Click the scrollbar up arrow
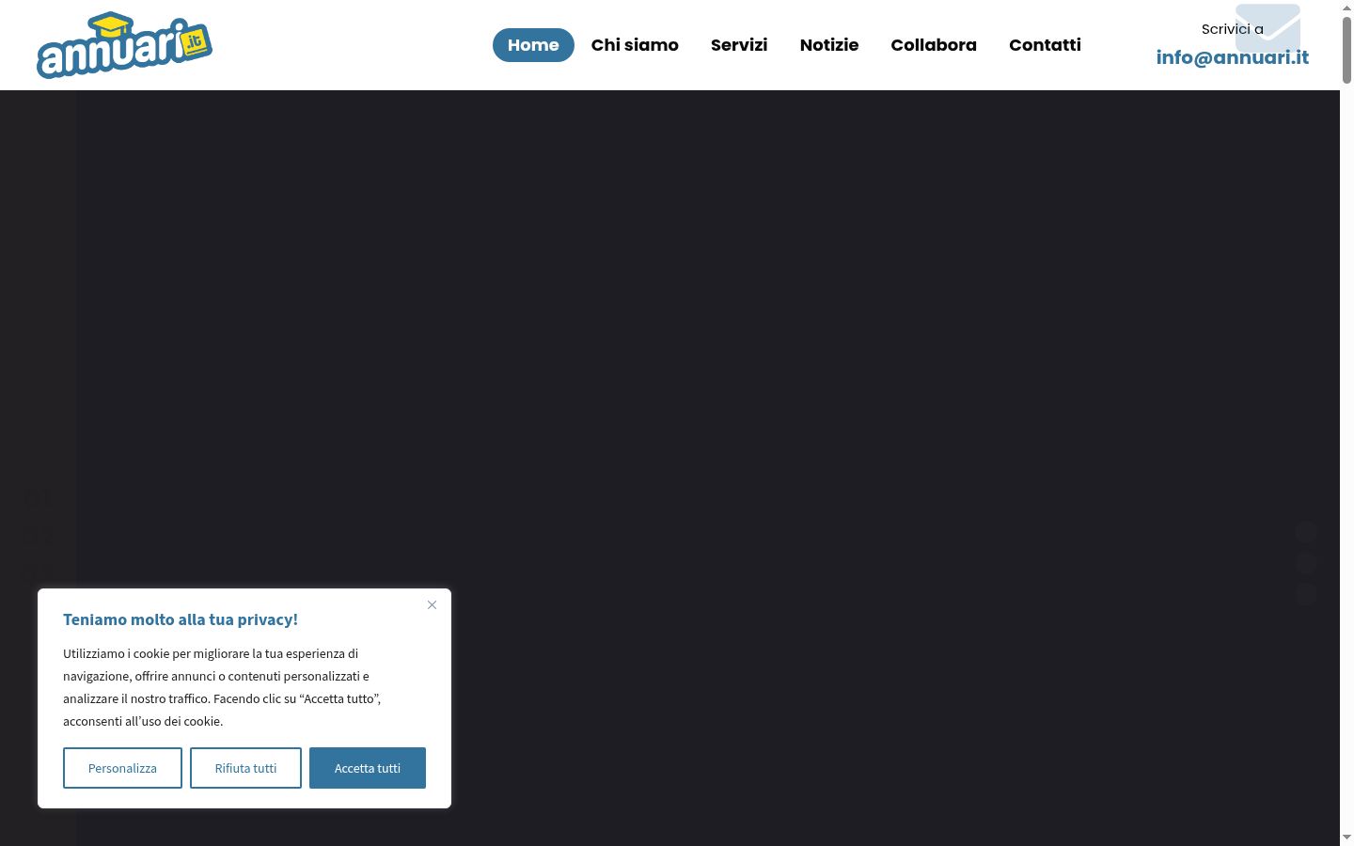 [1346, 8]
